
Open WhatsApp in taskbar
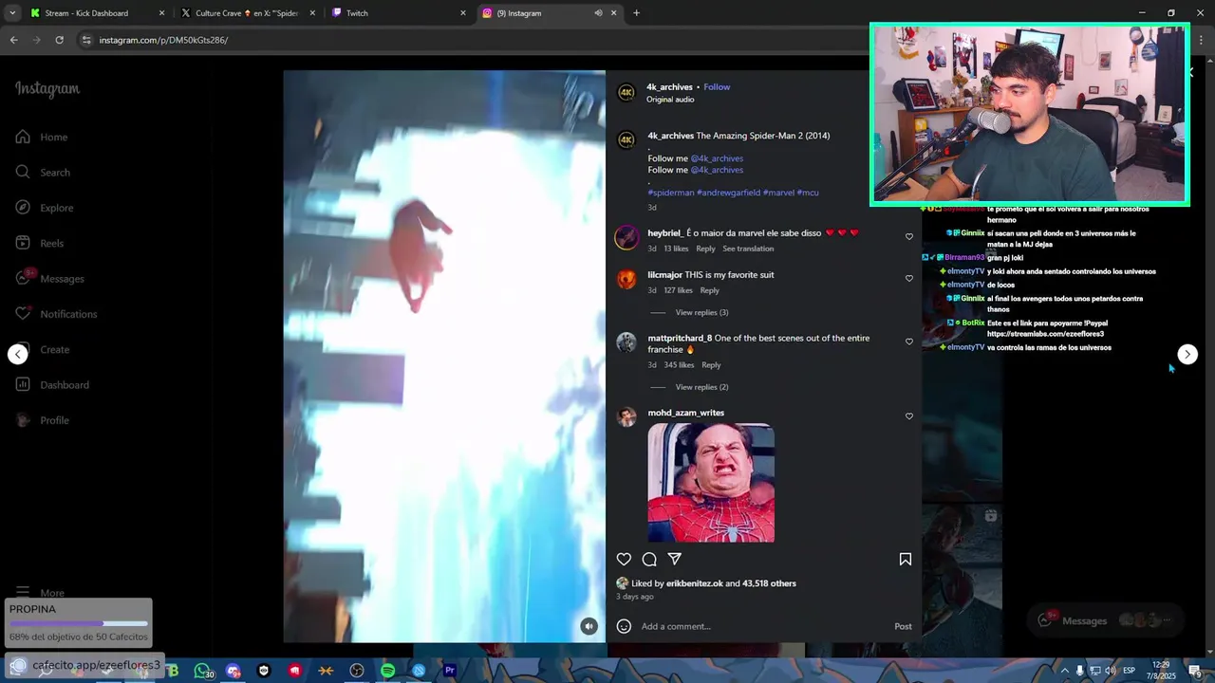coord(202,671)
